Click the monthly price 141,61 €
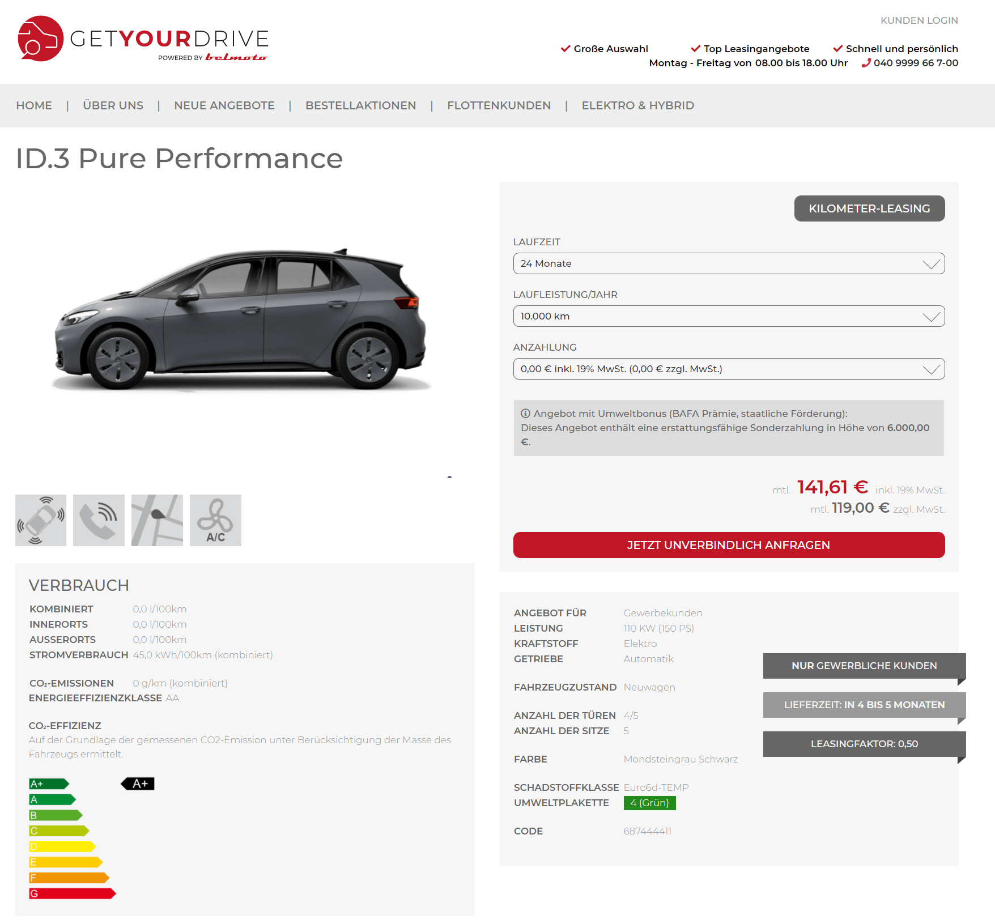 [832, 487]
